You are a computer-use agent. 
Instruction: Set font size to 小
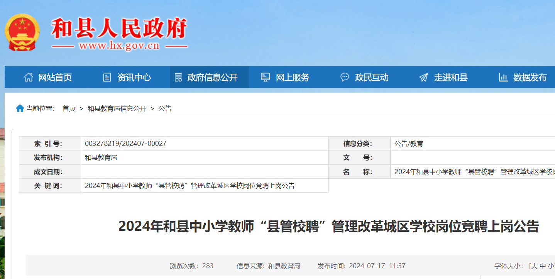click(552, 266)
